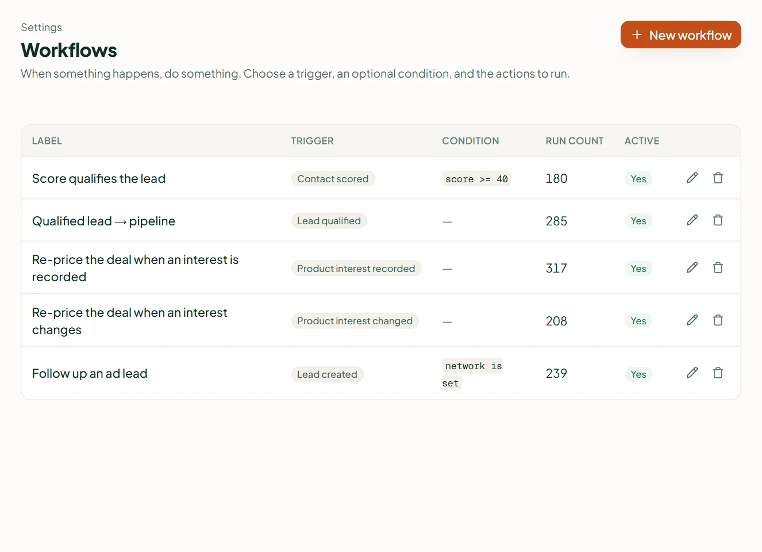This screenshot has width=762, height=552.
Task: Delete the 'Score qualifies the lead' workflow
Action: coord(718,178)
